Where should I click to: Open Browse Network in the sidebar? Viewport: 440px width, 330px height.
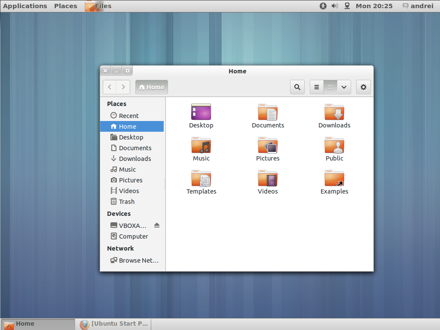138,260
